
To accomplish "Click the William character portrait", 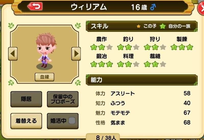I will pyautogui.click(x=46, y=50).
